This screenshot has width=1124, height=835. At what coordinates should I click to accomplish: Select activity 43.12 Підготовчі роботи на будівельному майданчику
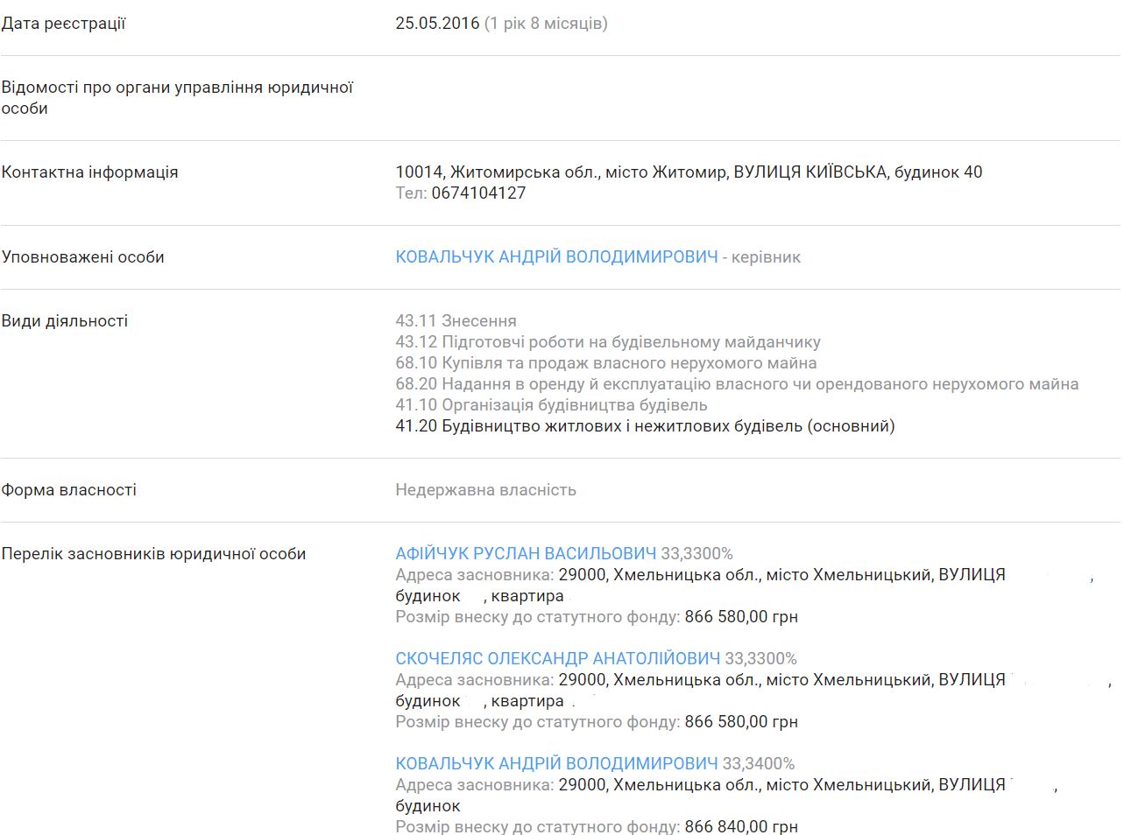pos(607,342)
